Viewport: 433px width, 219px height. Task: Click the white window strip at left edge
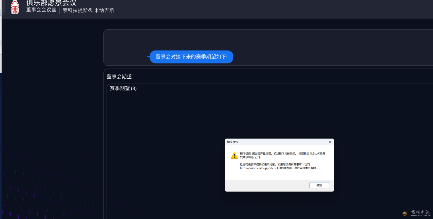[1, 38]
